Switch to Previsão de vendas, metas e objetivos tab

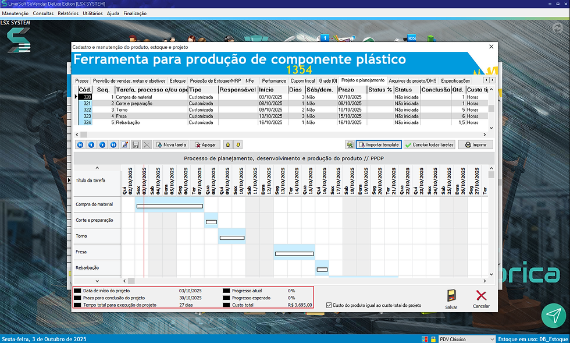(x=129, y=81)
